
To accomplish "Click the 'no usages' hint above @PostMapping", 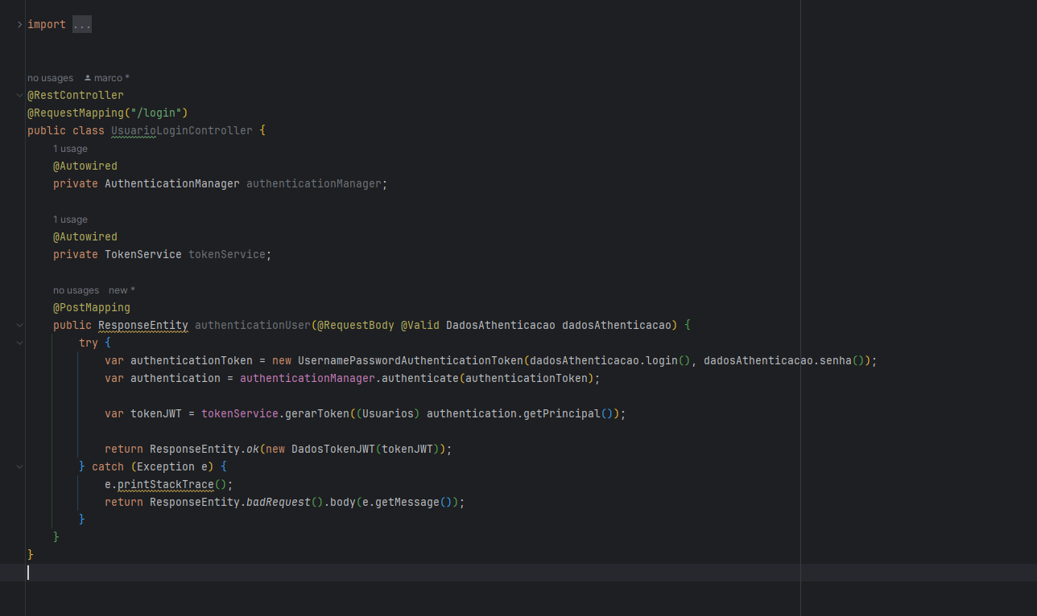I will pyautogui.click(x=76, y=290).
